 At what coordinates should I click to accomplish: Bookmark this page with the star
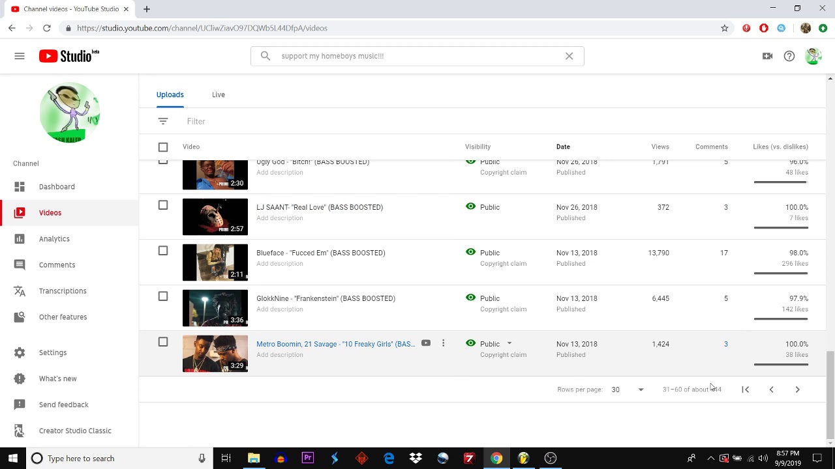[724, 28]
